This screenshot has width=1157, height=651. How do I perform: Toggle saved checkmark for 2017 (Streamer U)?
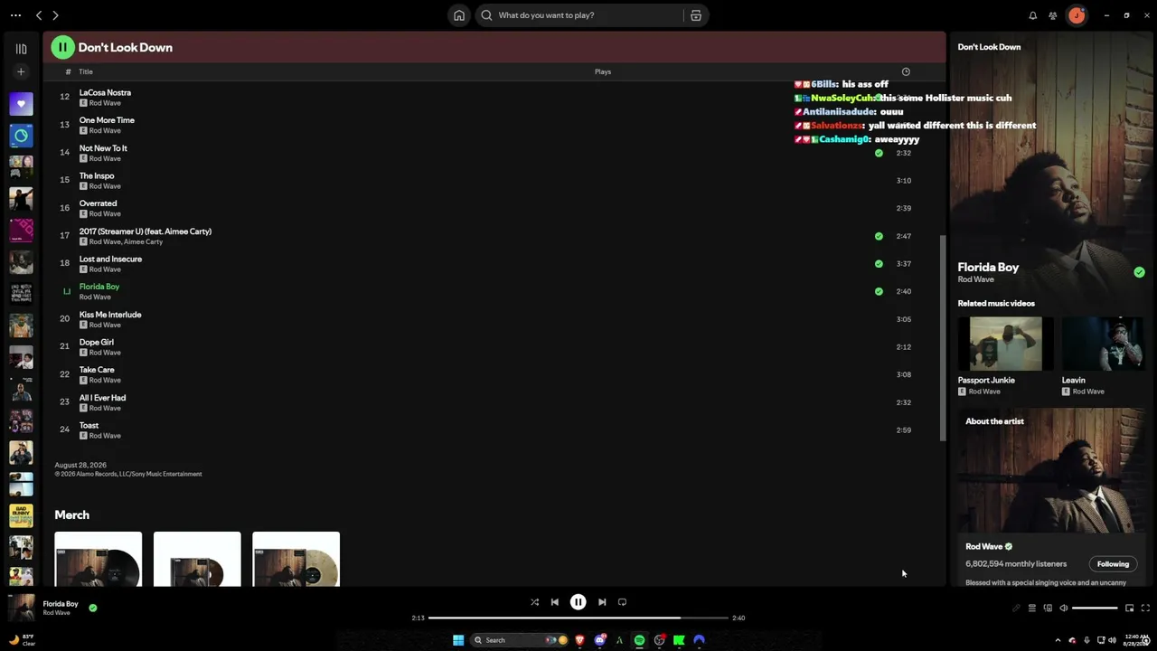click(879, 236)
